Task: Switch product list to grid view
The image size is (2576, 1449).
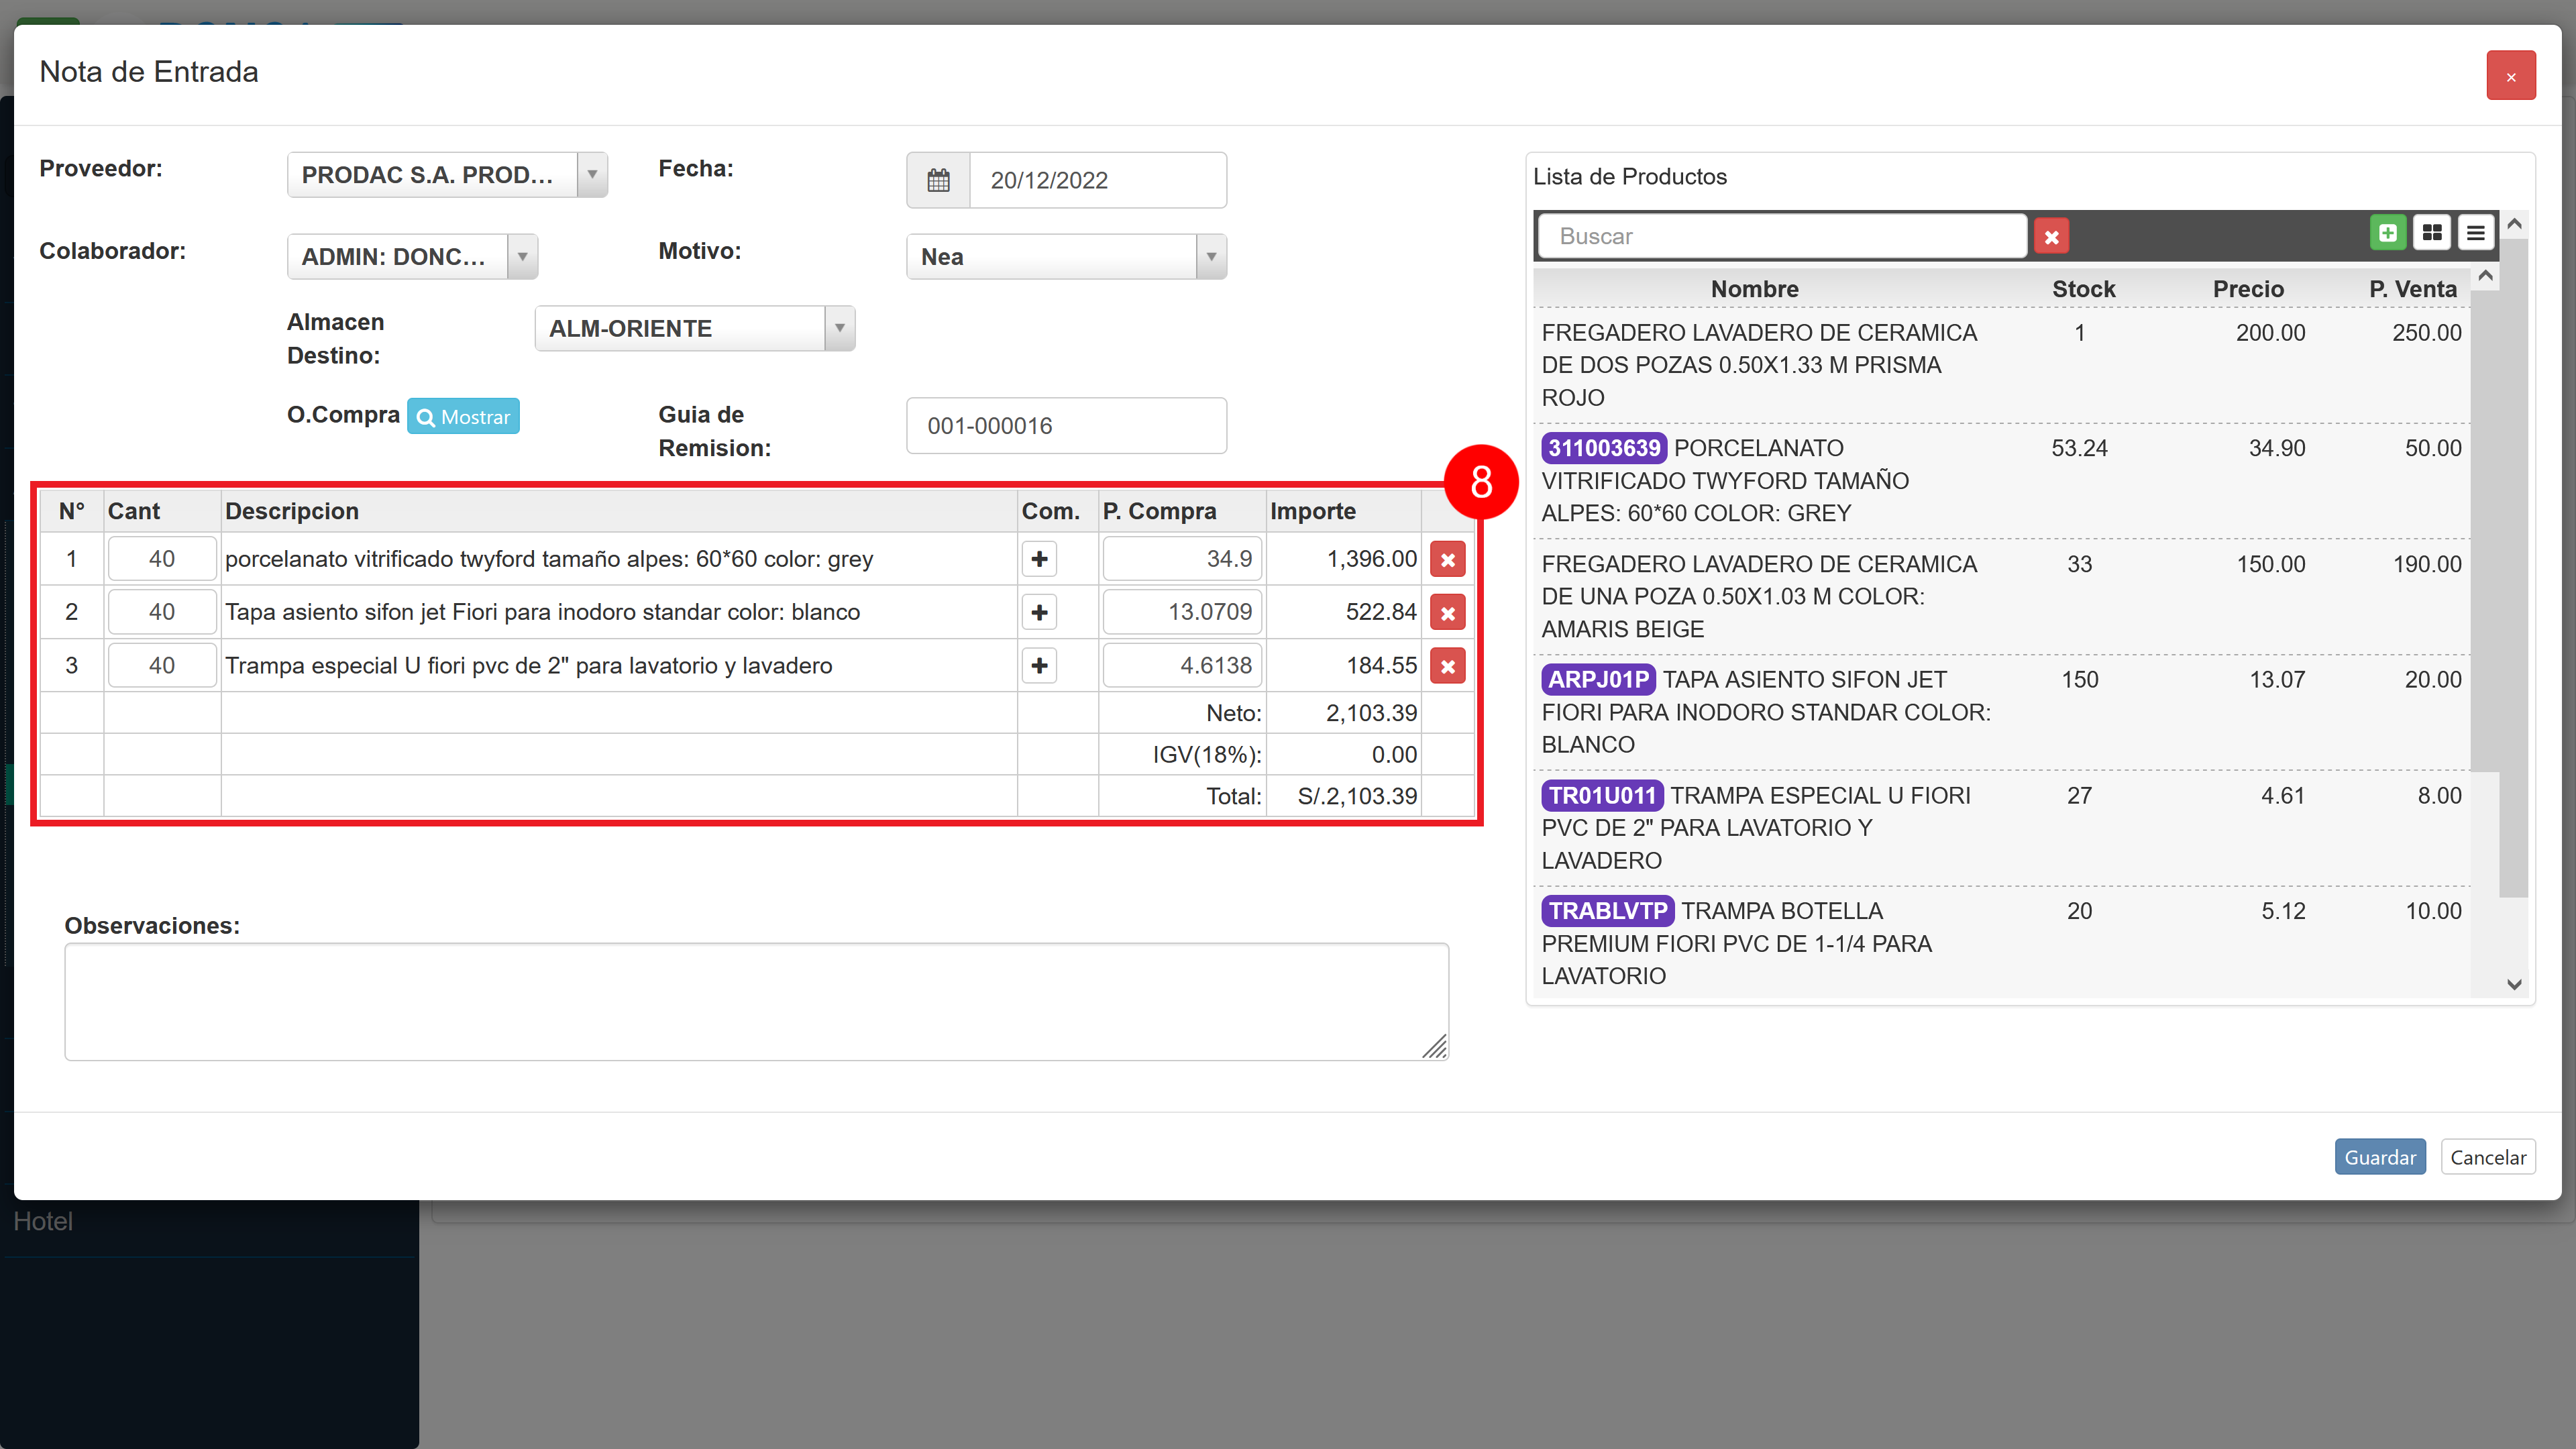Action: tap(2431, 233)
